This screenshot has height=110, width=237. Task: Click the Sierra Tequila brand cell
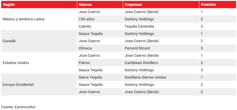click(x=100, y=77)
